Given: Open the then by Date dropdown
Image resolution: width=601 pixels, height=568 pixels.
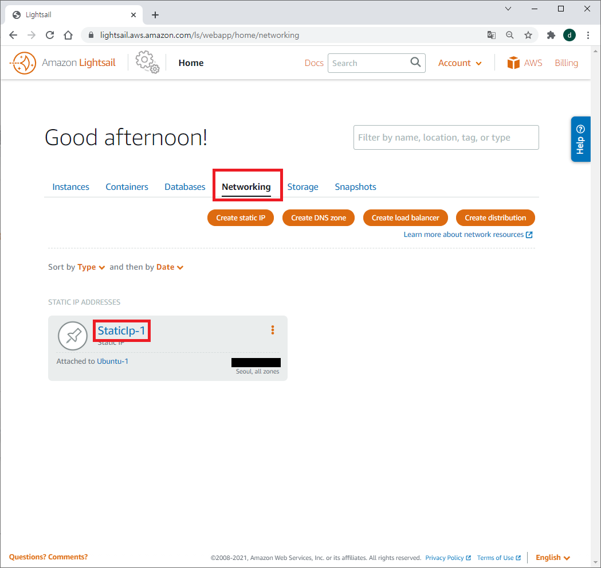Looking at the screenshot, I should (x=170, y=267).
